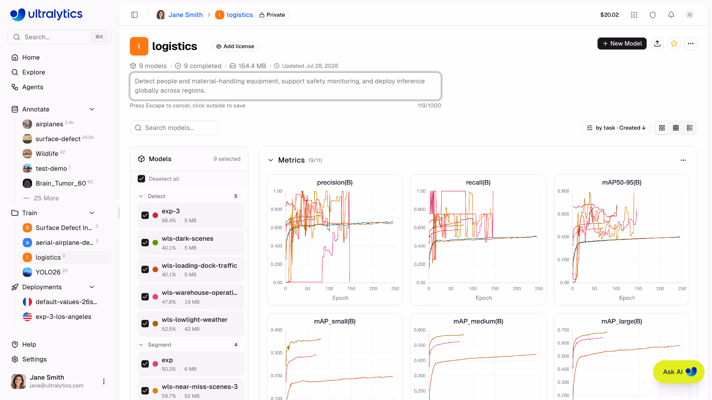The width and height of the screenshot is (712, 400).
Task: Uncheck wls-near-miss-scenes-3 checkbox
Action: pyautogui.click(x=145, y=391)
